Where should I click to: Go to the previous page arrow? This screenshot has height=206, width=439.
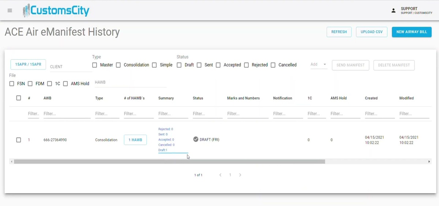220,175
